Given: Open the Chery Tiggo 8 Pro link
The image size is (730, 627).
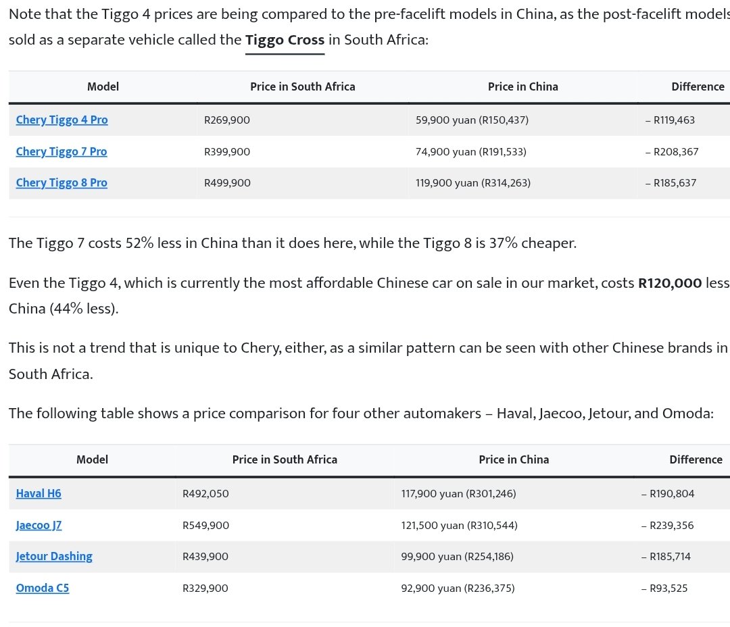Looking at the screenshot, I should (62, 183).
